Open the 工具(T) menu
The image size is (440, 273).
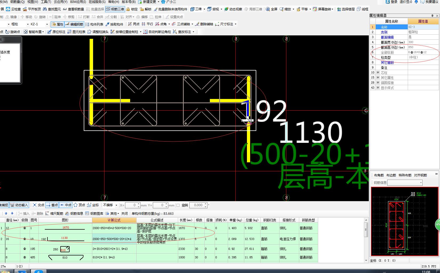(46, 2)
